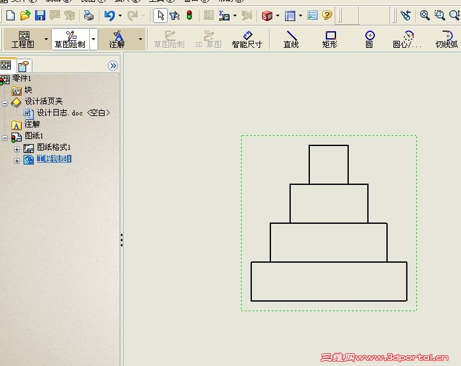Switch to the FeatureManager tree tab
Viewport: 461px width, 366px height.
[x=6, y=65]
